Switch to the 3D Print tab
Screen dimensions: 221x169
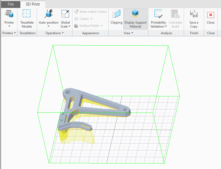point(32,4)
